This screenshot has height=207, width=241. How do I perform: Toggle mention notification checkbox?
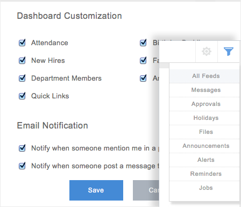22,148
